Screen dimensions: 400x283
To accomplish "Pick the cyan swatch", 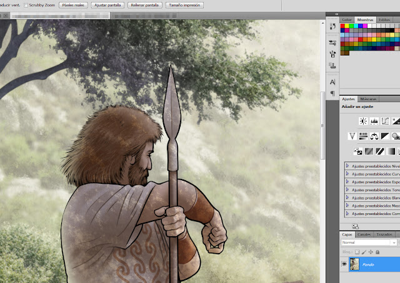I will (x=356, y=26).
